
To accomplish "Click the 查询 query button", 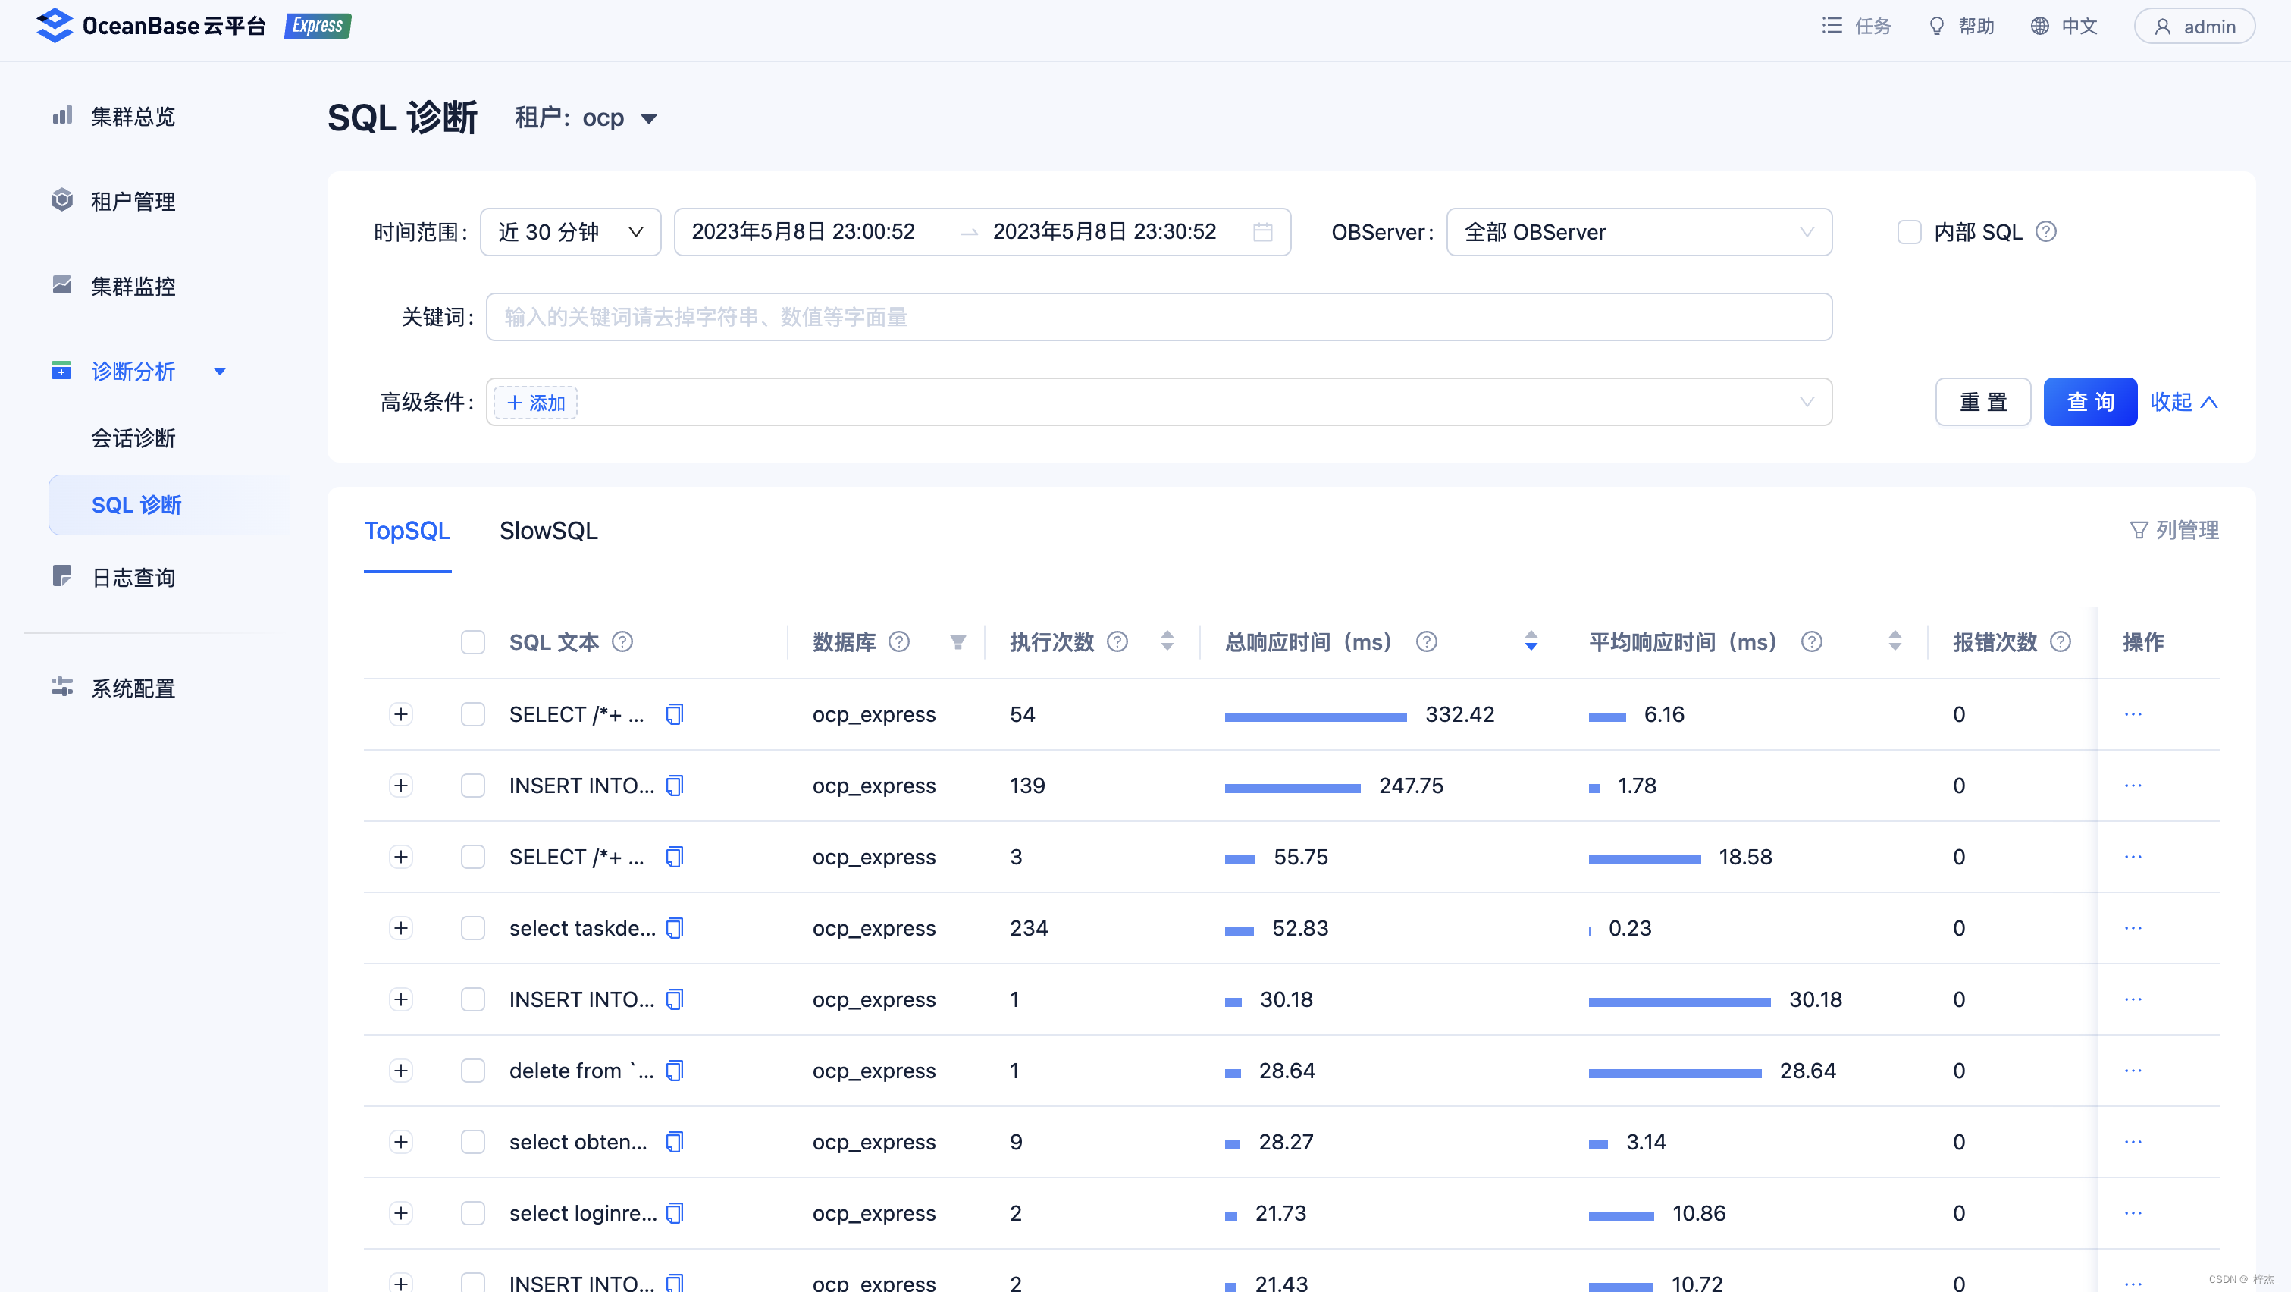I will pyautogui.click(x=2089, y=402).
